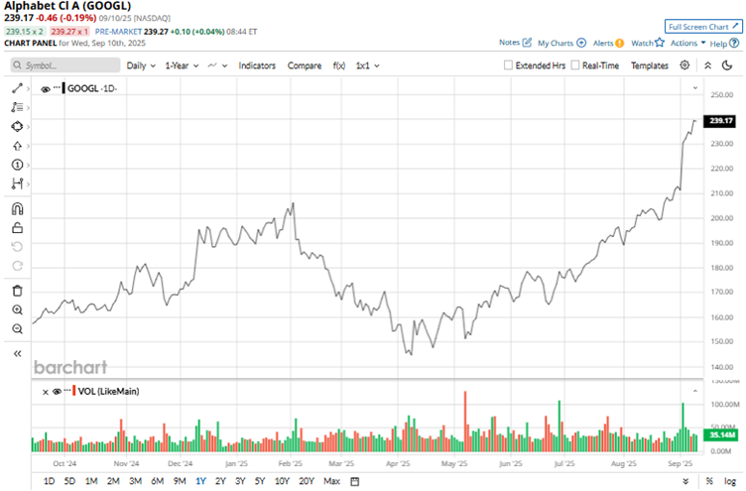Open the Templates menu

[x=650, y=65]
